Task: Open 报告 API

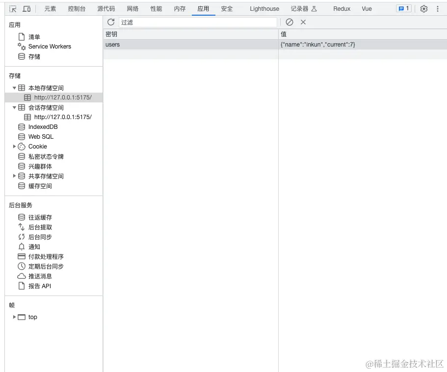Action: (40, 286)
